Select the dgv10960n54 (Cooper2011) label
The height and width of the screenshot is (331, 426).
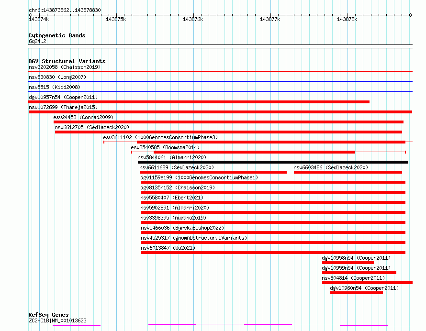[x=364, y=288]
